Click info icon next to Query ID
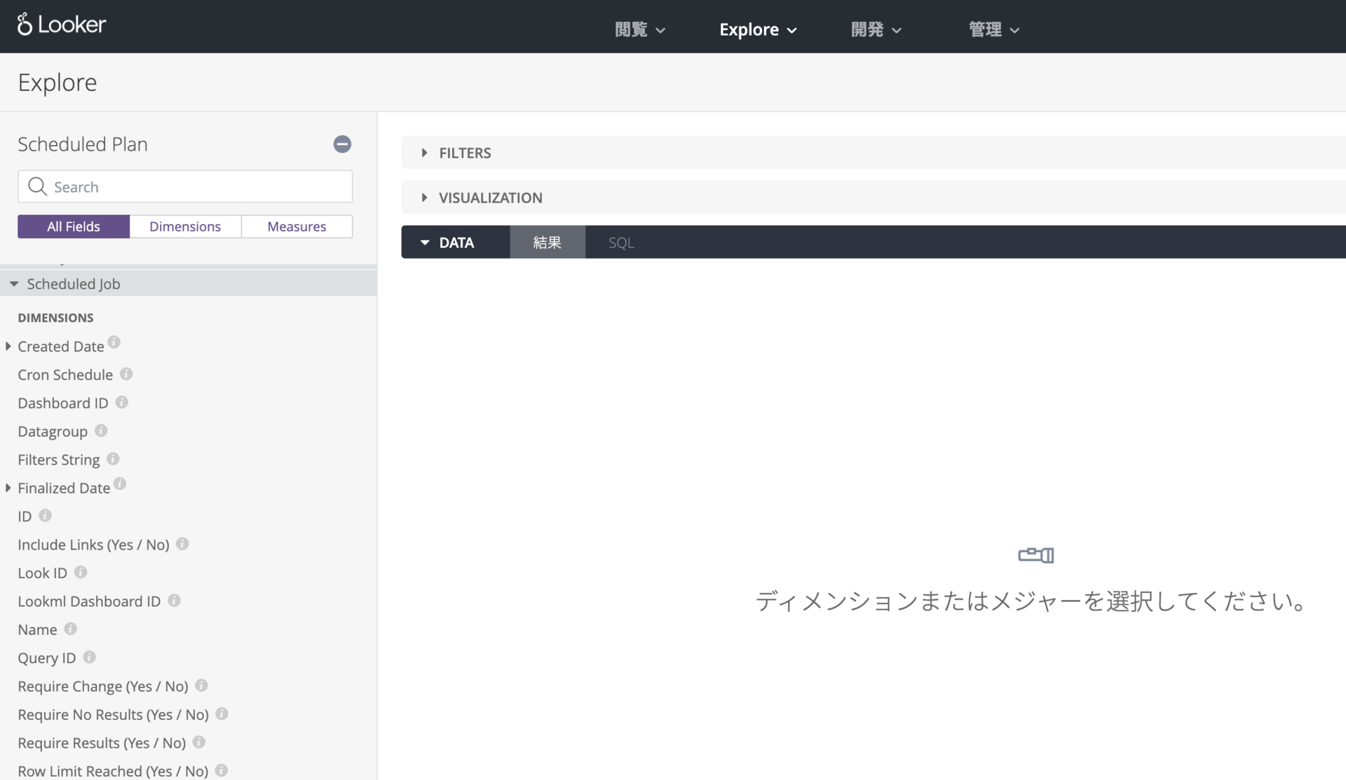The height and width of the screenshot is (780, 1346). tap(89, 657)
